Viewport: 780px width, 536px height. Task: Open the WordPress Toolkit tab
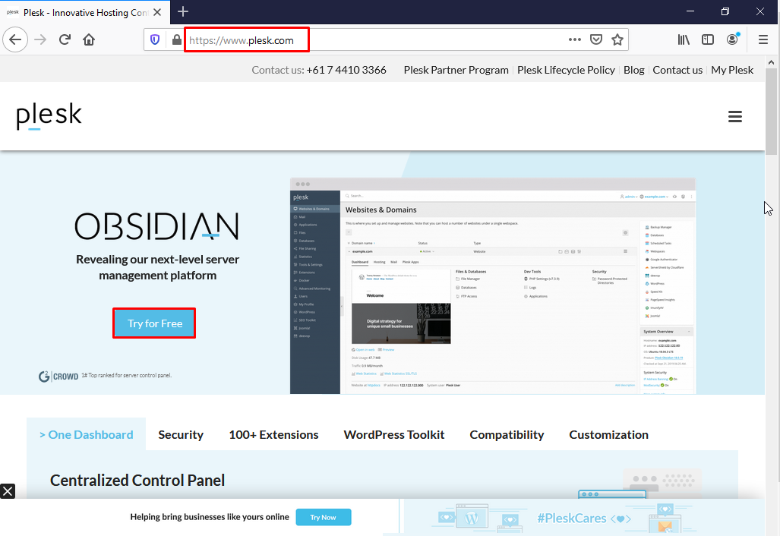[x=394, y=434]
